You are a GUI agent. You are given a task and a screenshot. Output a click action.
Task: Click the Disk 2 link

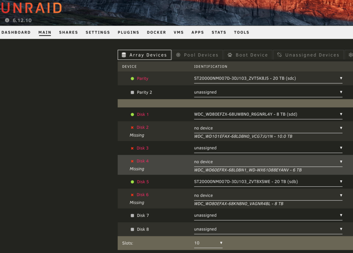click(x=143, y=127)
